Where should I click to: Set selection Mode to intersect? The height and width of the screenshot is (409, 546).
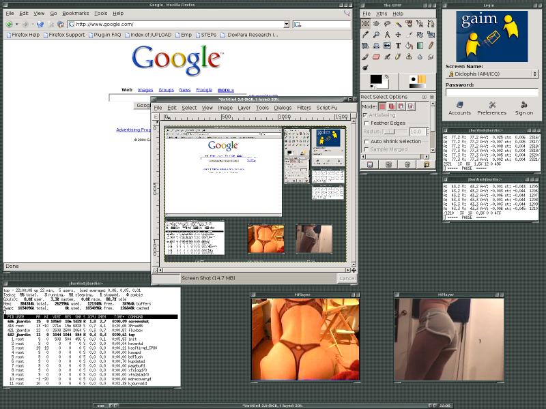pyautogui.click(x=411, y=106)
